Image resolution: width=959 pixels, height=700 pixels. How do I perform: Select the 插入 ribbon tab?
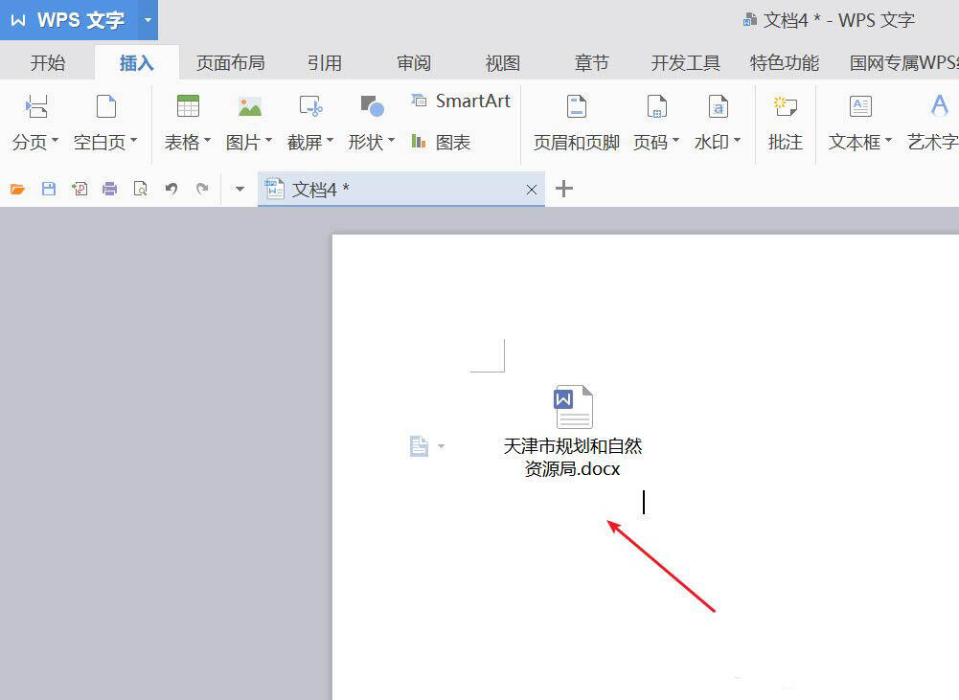[x=136, y=62]
